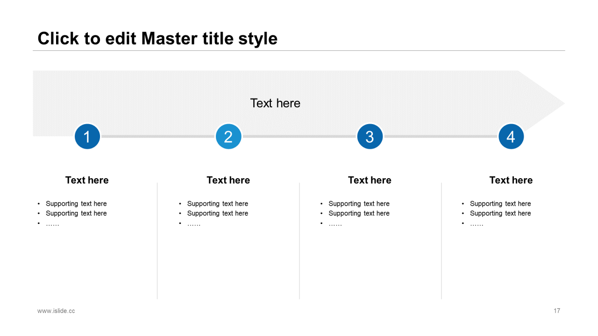Click the gray connector line between circles 2 and 3

click(299, 136)
